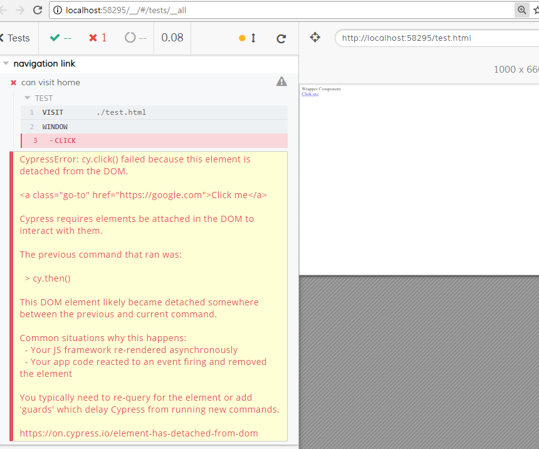This screenshot has width=539, height=449.
Task: Go forward in browser history
Action: pyautogui.click(x=20, y=10)
